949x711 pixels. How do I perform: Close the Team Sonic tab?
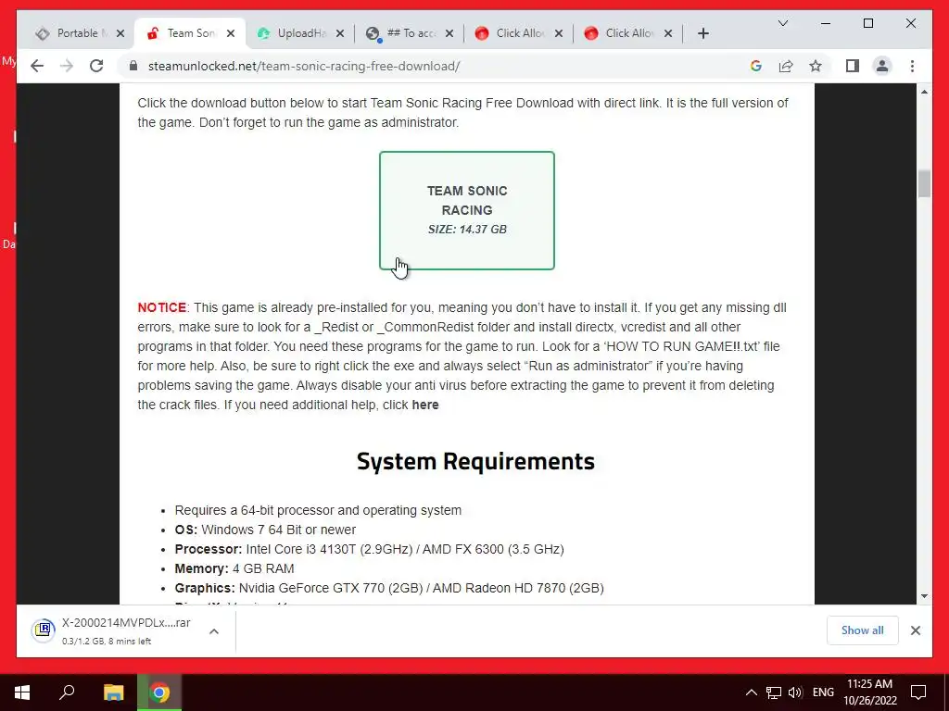231,33
